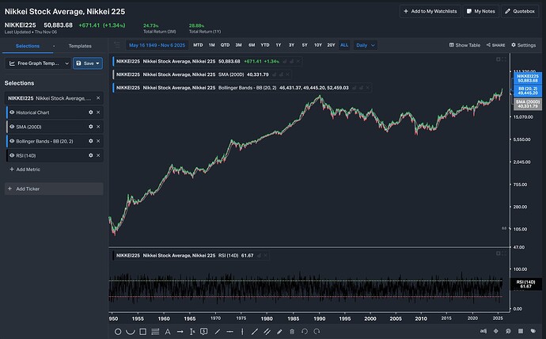Select the arrow drawing tool
The width and height of the screenshot is (546, 339).
[180, 332]
